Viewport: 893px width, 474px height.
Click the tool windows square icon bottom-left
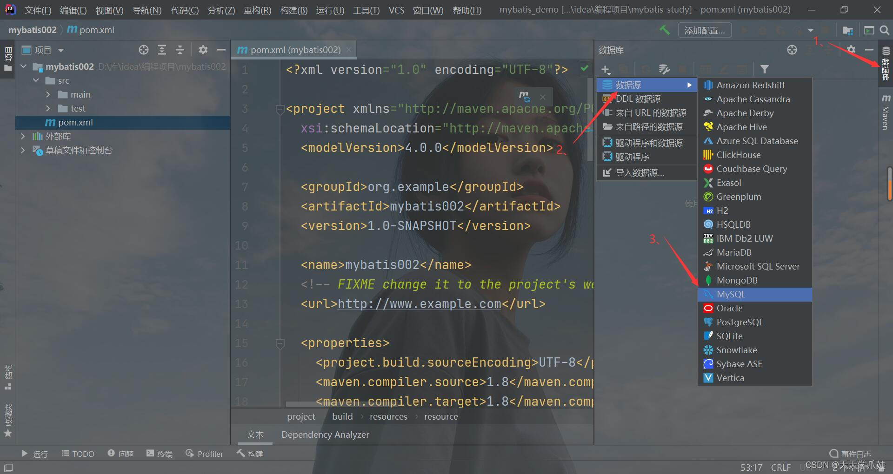[x=8, y=467]
